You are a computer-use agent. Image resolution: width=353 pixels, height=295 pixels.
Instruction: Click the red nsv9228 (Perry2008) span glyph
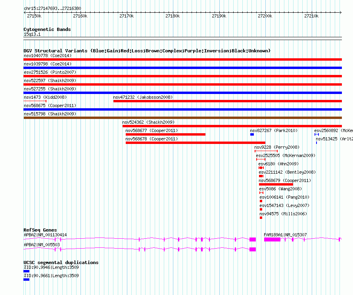click(266, 151)
